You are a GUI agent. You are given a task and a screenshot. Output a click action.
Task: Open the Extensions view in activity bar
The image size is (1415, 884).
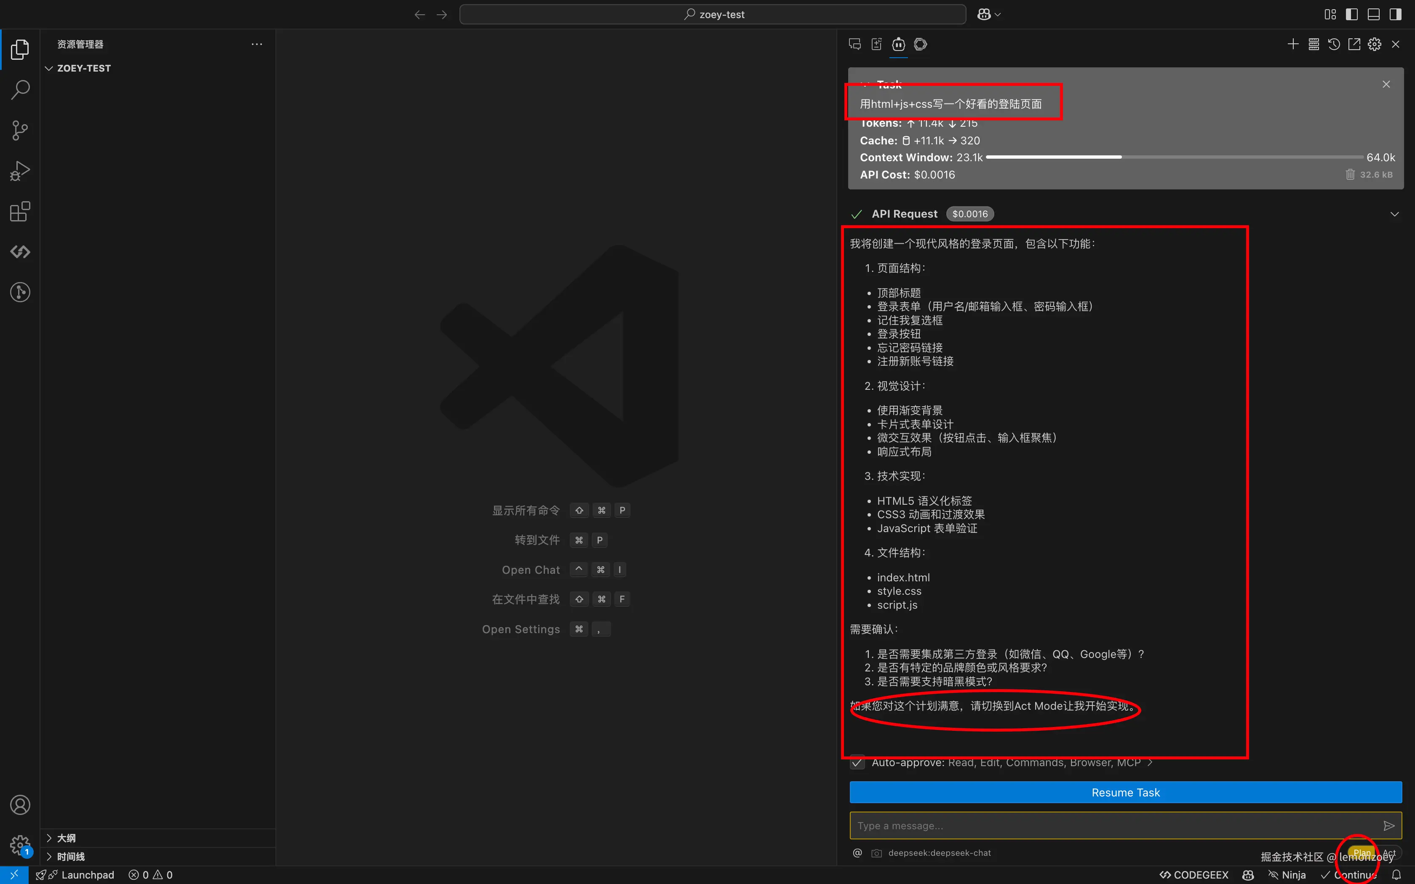(20, 212)
